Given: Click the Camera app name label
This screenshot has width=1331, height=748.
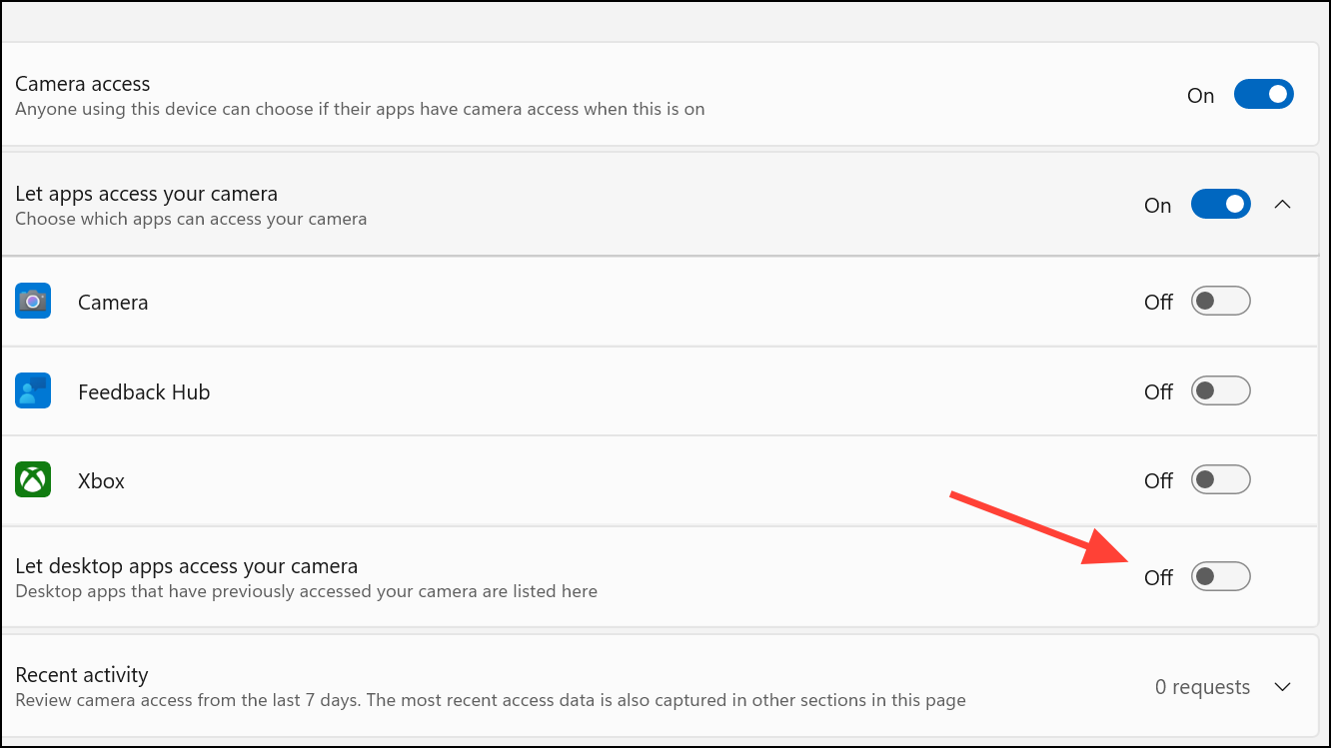Looking at the screenshot, I should 113,302.
